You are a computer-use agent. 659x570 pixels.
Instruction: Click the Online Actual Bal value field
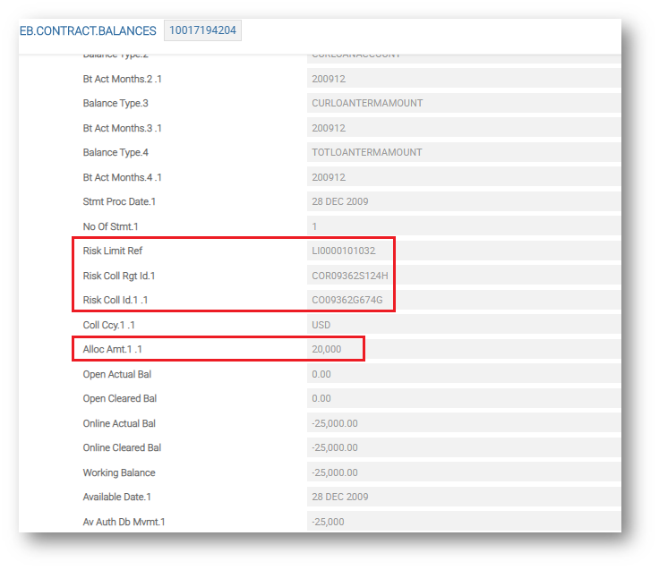pyautogui.click(x=463, y=423)
